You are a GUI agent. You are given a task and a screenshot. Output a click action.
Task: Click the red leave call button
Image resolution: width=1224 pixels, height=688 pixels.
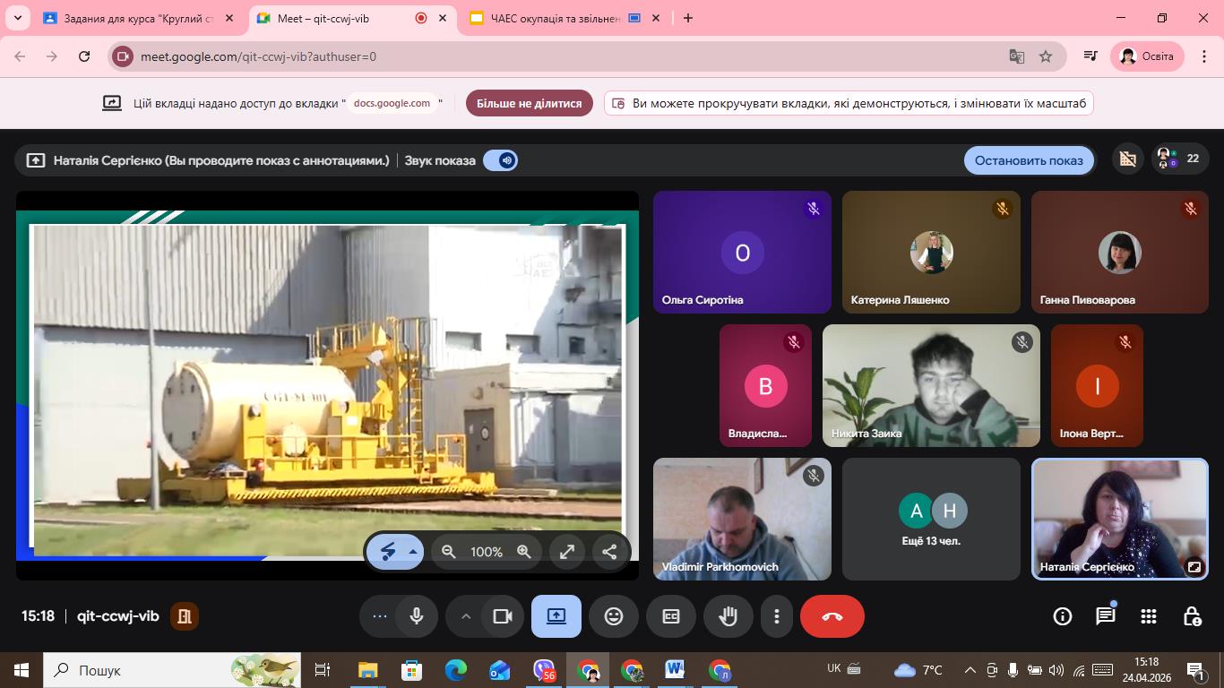832,616
